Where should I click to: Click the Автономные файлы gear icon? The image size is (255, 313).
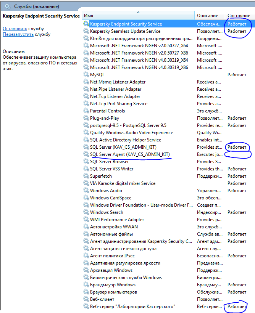click(x=86, y=234)
